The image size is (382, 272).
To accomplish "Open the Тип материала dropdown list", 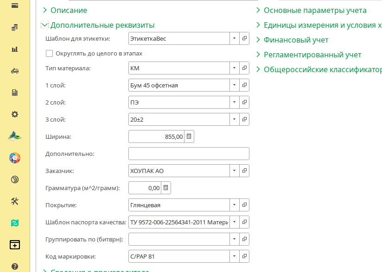I will [x=235, y=68].
